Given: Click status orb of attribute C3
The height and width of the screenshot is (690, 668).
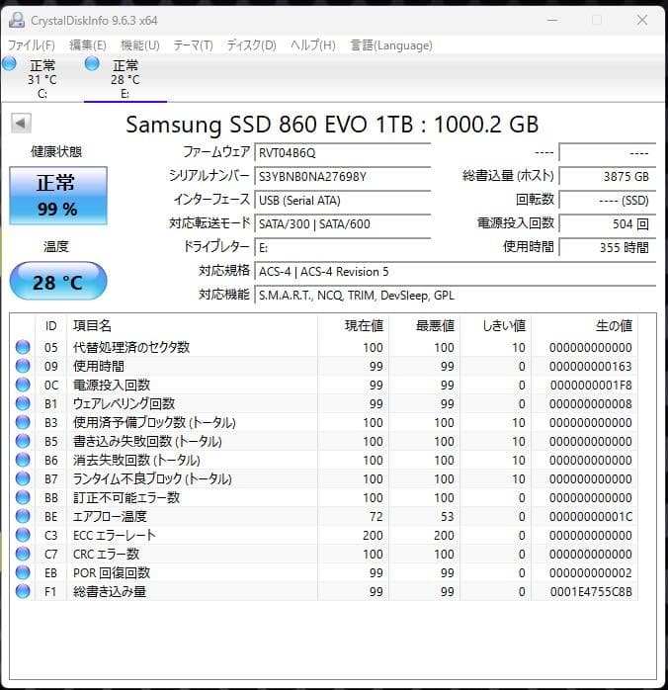Looking at the screenshot, I should tap(23, 536).
